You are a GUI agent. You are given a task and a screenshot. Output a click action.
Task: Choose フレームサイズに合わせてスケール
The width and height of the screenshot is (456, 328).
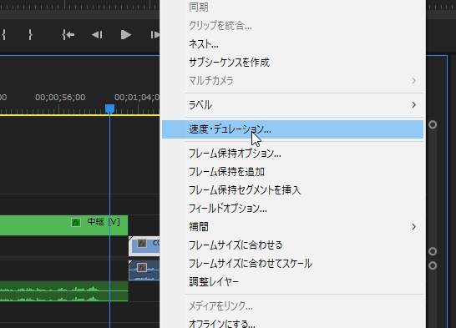pyautogui.click(x=292, y=263)
